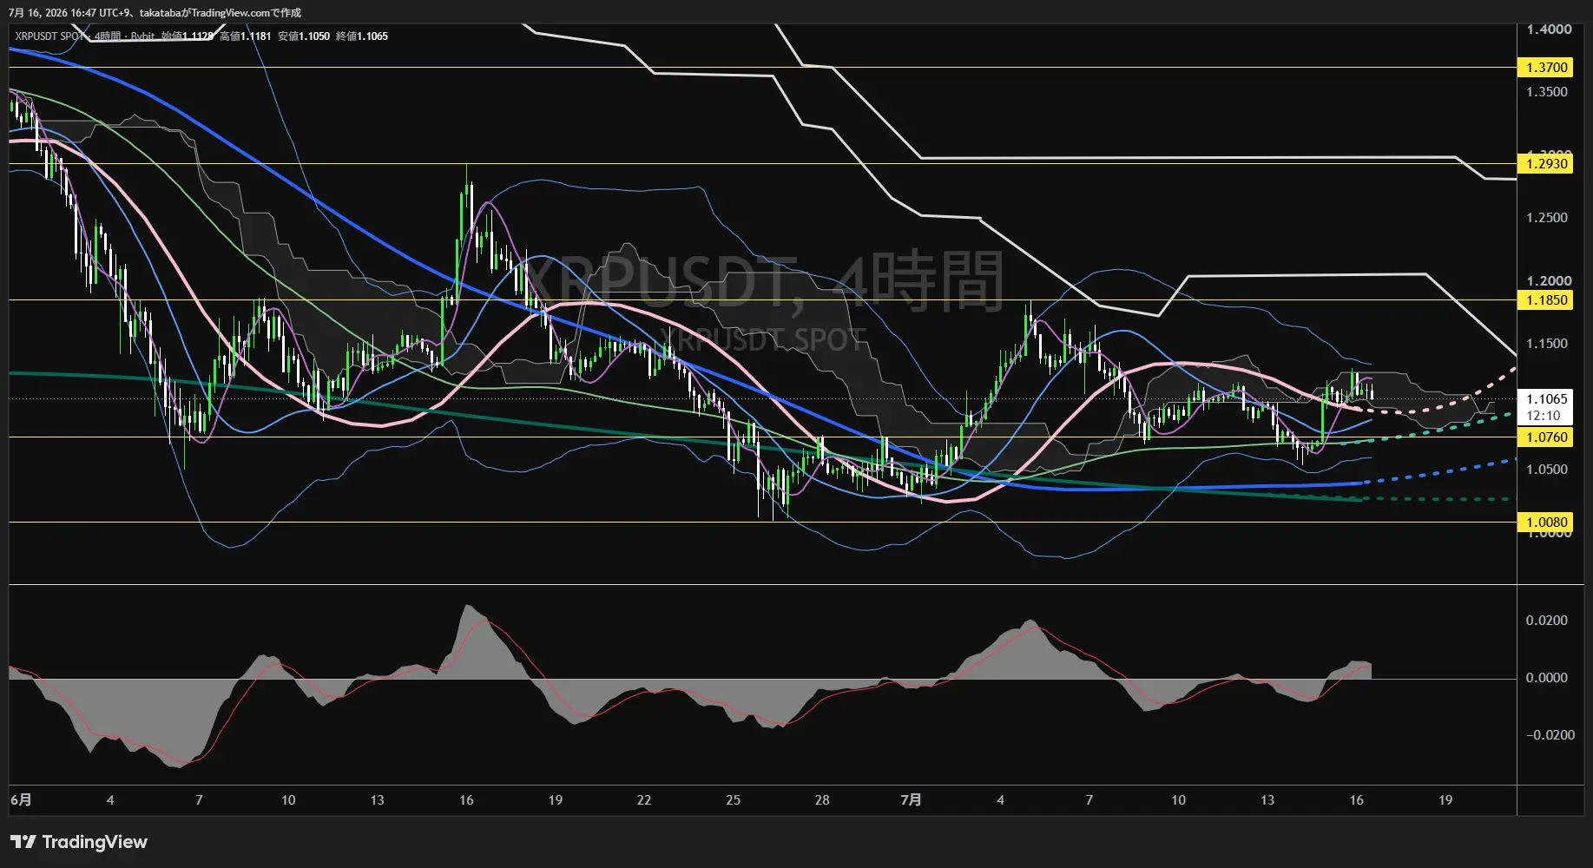The width and height of the screenshot is (1593, 868).
Task: Click the takatabaがTradingView.comで作成 caption
Action: [x=221, y=13]
